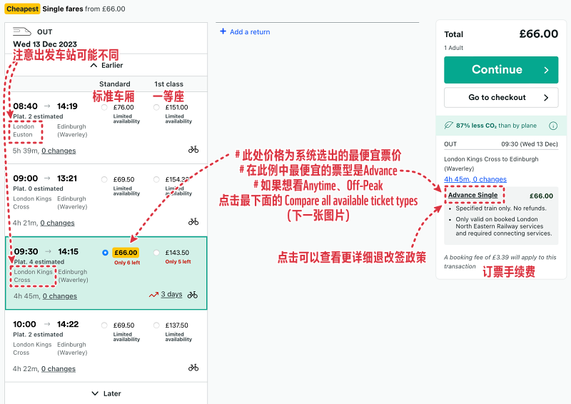The image size is (571, 404).
Task: Select £143.50 1st class fare for 09:30
Action: 157,253
